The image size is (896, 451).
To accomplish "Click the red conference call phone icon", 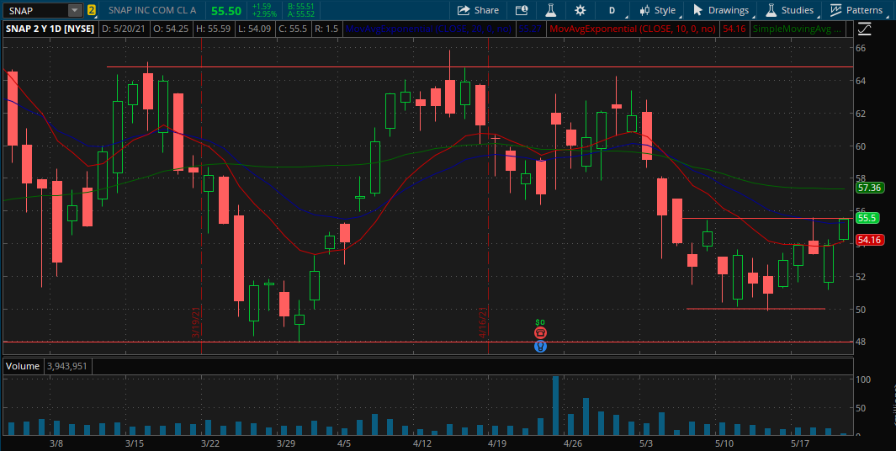I will click(540, 332).
